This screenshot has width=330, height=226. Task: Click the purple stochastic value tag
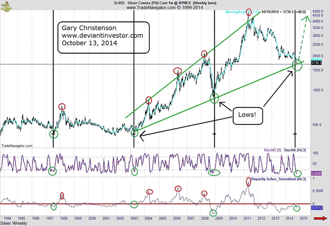coord(316,174)
